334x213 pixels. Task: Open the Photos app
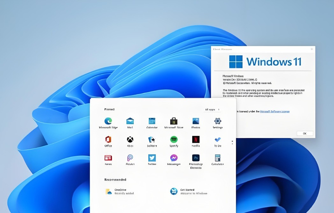pyautogui.click(x=195, y=121)
